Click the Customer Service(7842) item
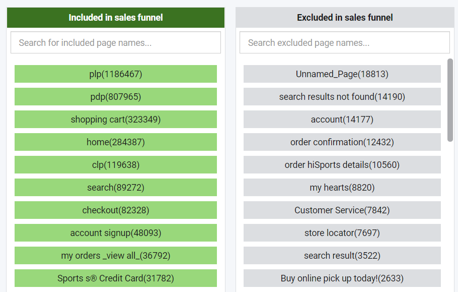This screenshot has height=292, width=458. pos(342,210)
